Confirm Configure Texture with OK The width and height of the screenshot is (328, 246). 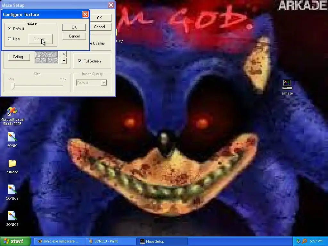[74, 27]
